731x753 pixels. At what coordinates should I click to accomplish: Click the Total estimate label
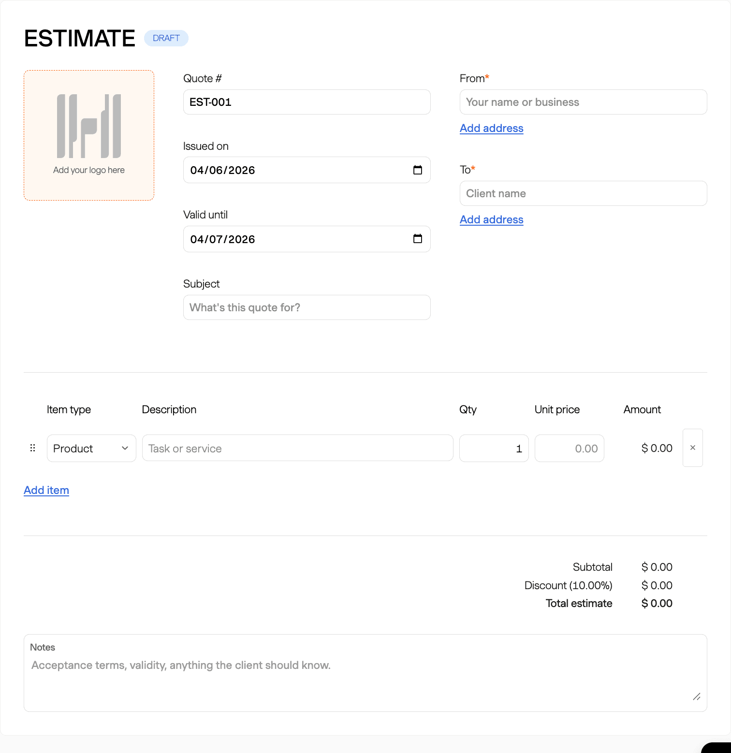[579, 603]
